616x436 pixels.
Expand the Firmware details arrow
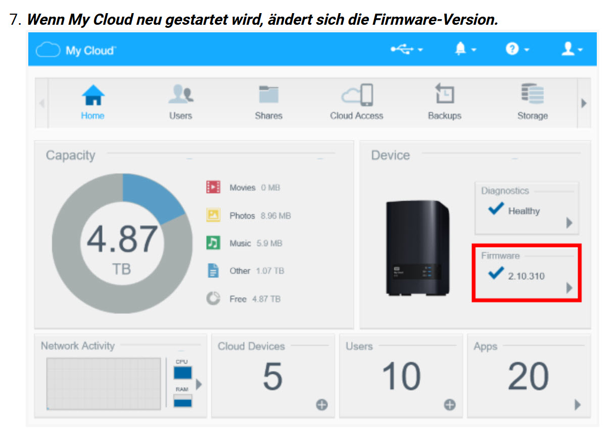570,288
